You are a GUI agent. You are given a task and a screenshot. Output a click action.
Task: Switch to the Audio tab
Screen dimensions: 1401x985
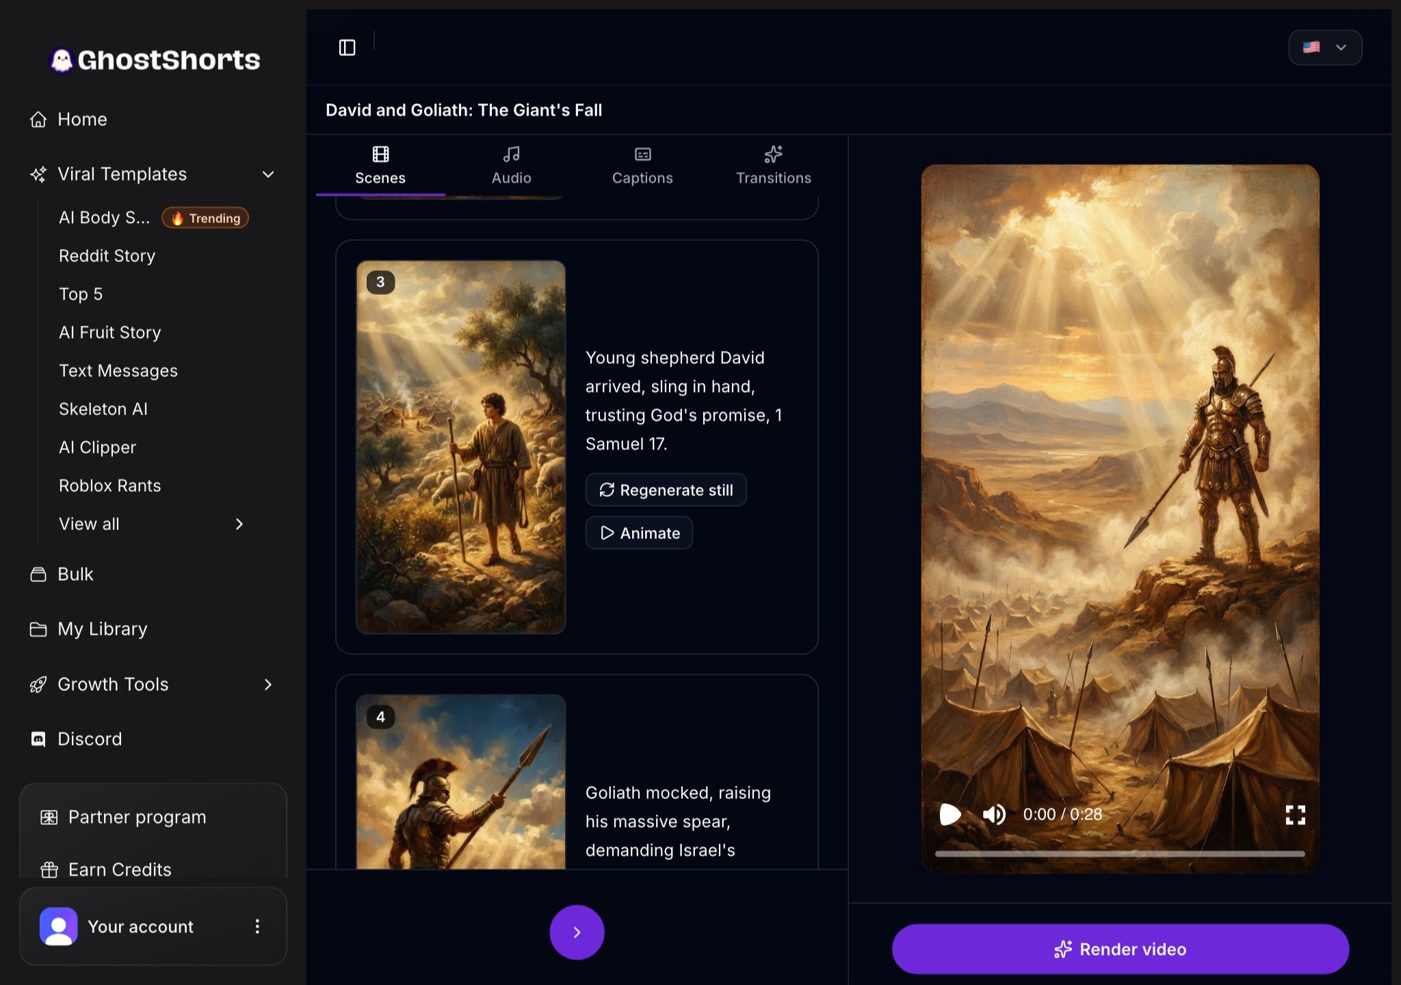511,166
